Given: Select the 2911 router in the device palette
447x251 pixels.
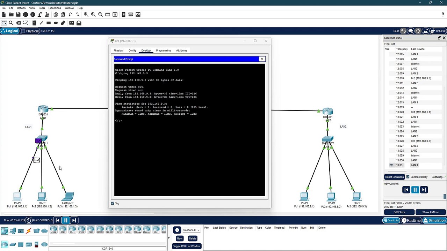Looking at the screenshot, I should 91,230.
